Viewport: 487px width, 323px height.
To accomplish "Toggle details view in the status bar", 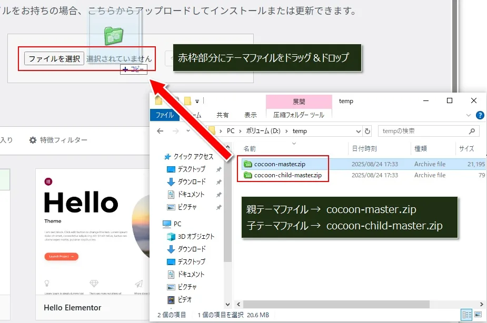I will (466, 315).
